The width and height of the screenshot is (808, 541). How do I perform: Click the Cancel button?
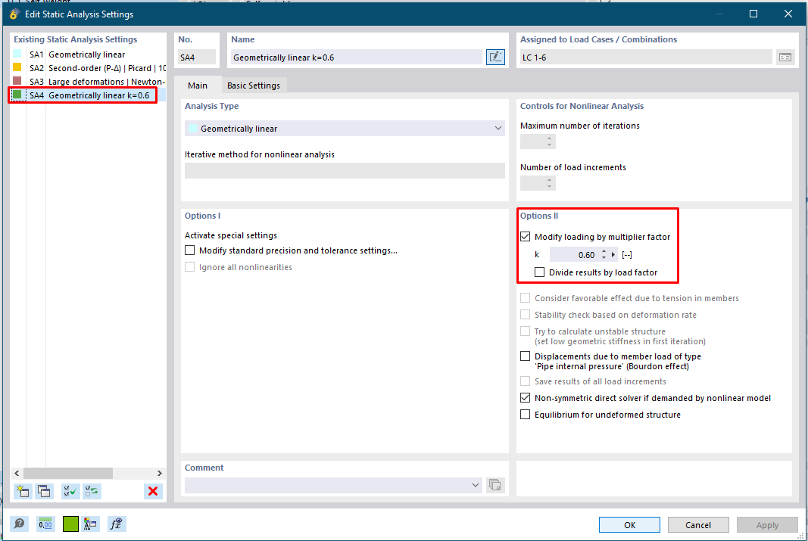tap(698, 524)
